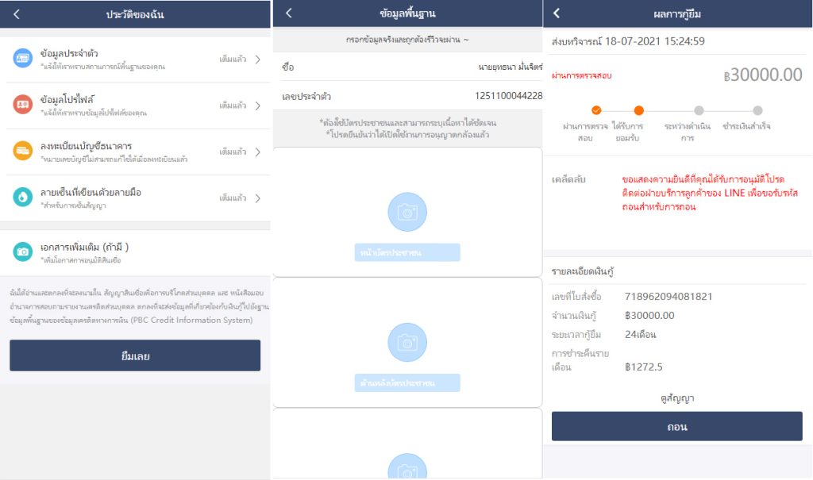Click the ข้อมูลประจำตัว row title

69,53
